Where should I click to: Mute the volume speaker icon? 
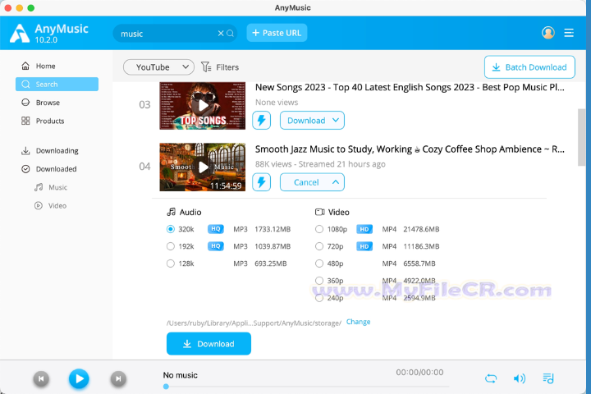tap(520, 378)
